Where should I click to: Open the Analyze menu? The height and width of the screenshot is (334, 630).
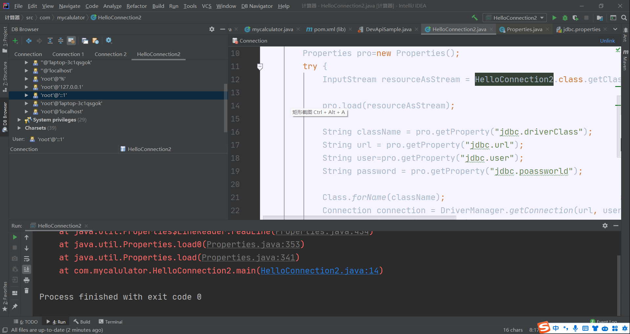(112, 6)
